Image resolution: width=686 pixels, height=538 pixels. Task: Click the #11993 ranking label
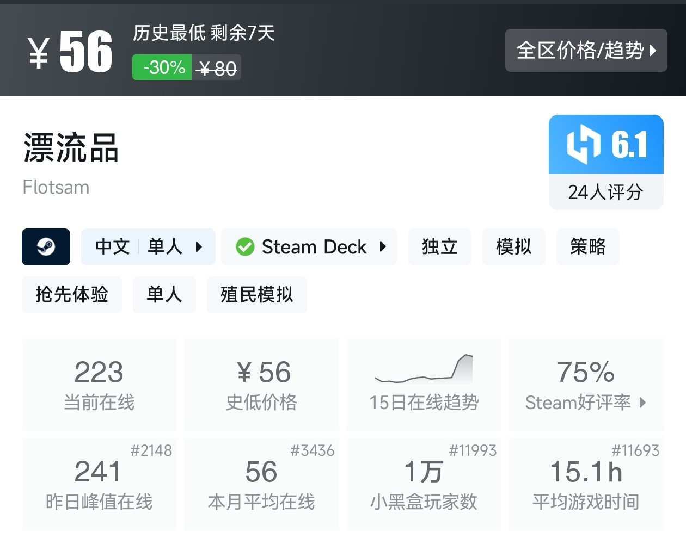pos(473,450)
